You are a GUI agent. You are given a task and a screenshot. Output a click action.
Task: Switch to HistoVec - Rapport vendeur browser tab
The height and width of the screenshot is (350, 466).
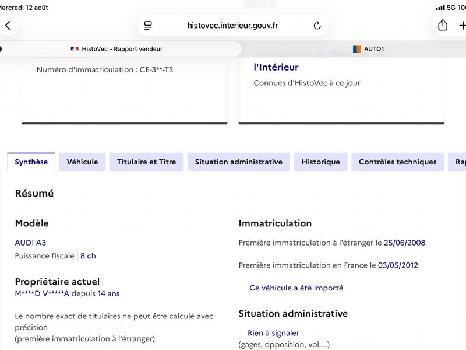[121, 49]
